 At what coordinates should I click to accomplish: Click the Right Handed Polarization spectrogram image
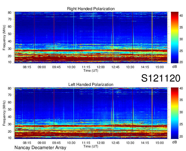point(91,37)
